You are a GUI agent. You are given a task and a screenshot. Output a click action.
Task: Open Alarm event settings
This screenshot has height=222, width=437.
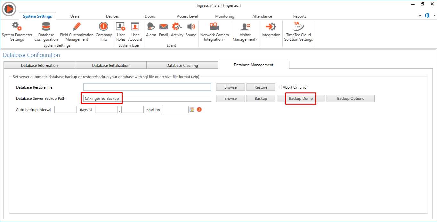click(151, 30)
